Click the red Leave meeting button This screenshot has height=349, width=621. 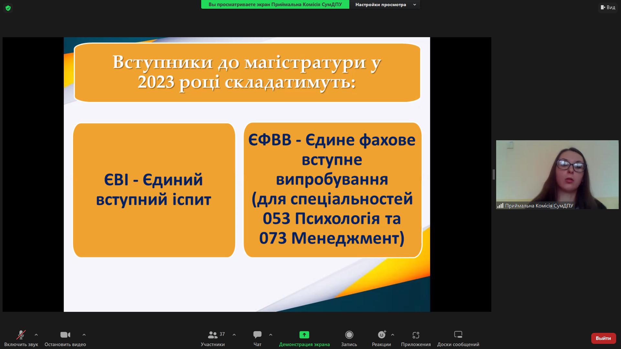[x=603, y=338]
